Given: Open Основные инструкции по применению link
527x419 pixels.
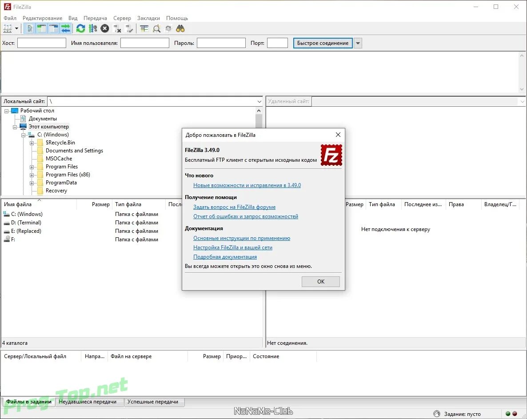Looking at the screenshot, I should (242, 238).
